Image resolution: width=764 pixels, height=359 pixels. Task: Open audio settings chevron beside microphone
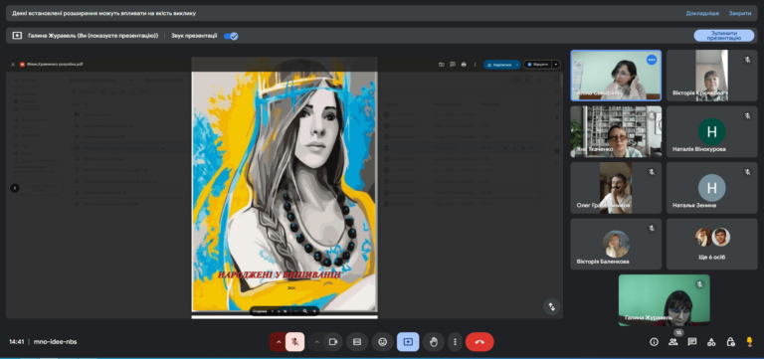click(x=279, y=342)
